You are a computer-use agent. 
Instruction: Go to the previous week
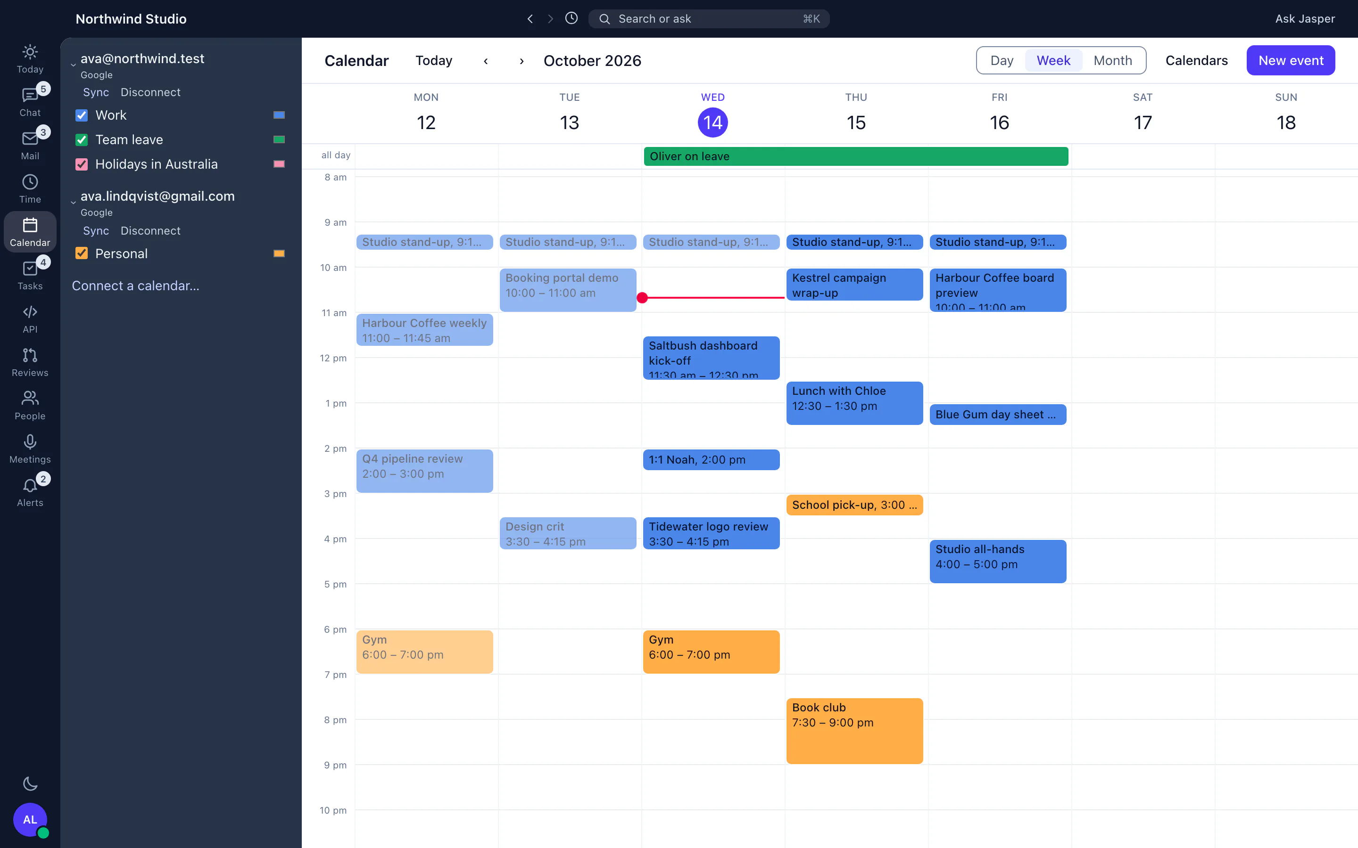point(485,61)
